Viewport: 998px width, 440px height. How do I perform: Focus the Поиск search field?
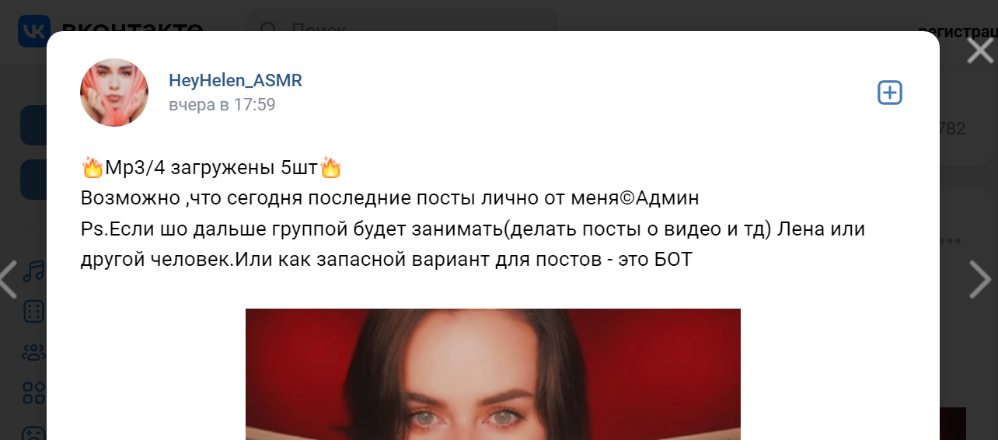coord(401,30)
